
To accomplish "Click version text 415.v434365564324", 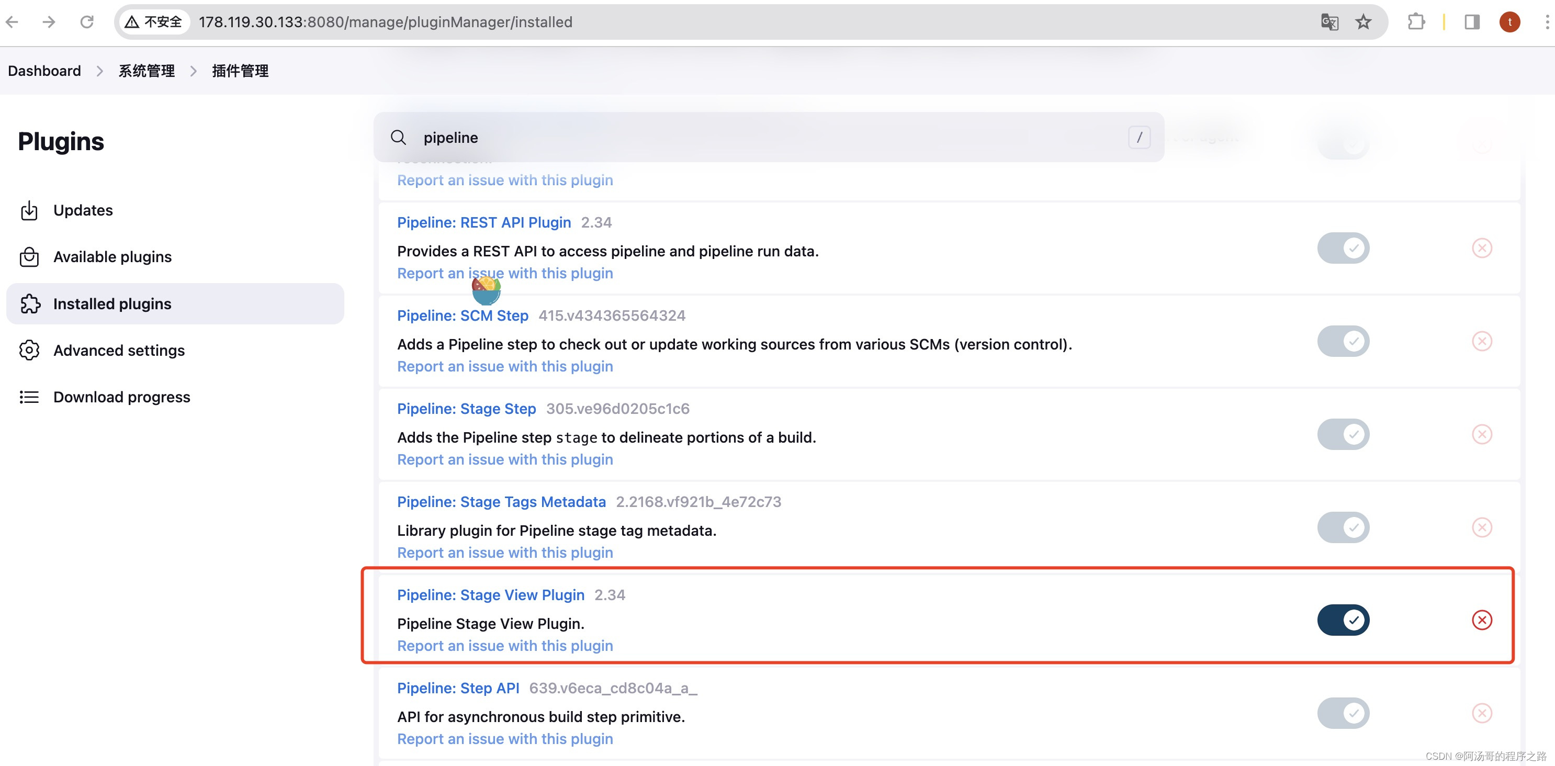I will pyautogui.click(x=612, y=315).
